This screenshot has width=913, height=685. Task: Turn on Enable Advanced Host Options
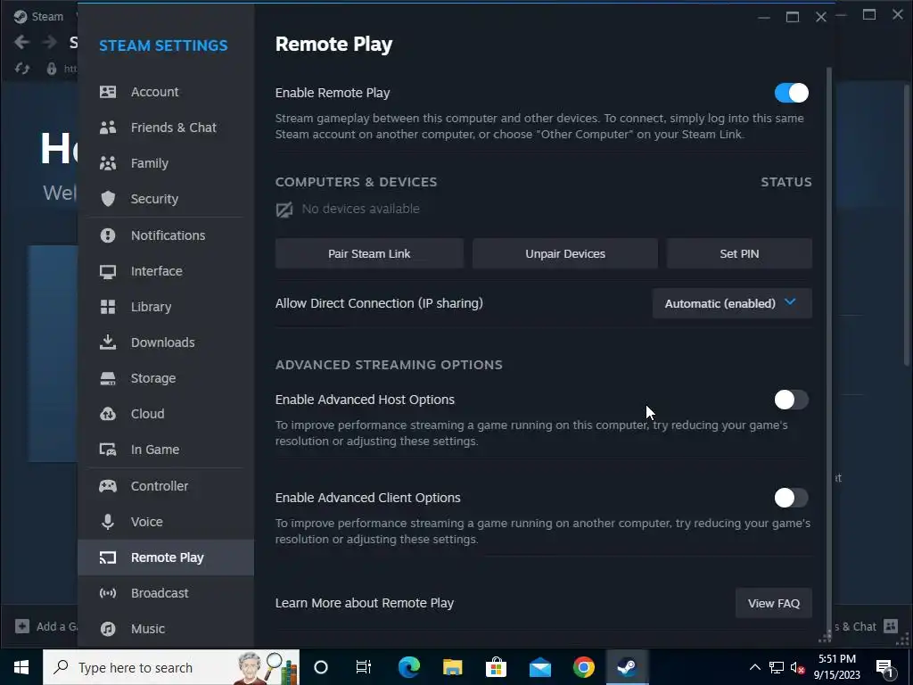click(792, 400)
